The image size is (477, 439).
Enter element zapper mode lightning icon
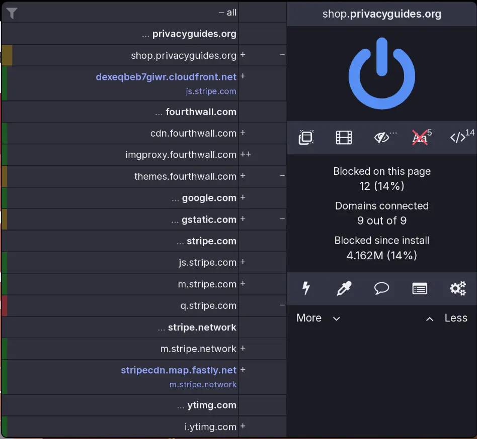point(306,288)
